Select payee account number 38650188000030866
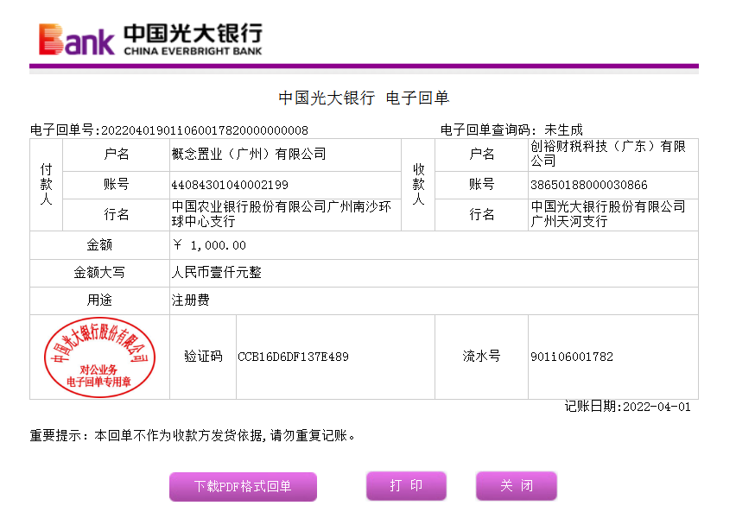736x512 pixels. (588, 185)
